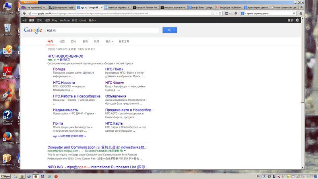Open the Объявления sitelink
Viewport: 318px width, 179px height.
pos(116,96)
